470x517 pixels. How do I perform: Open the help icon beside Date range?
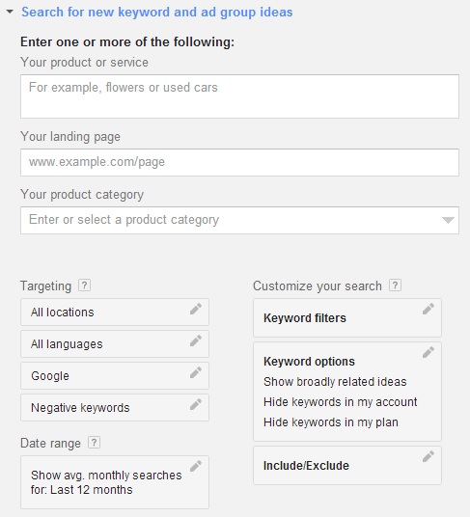[94, 443]
